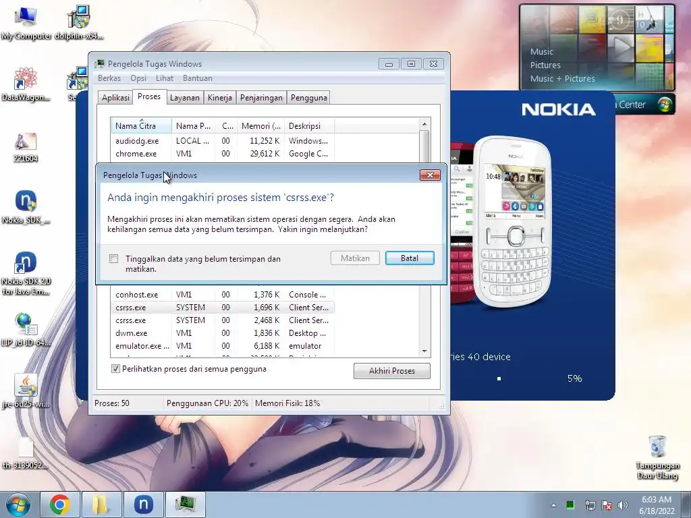Viewport: 691px width, 518px height.
Task: Click process list scrollbar down arrow
Action: click(424, 351)
